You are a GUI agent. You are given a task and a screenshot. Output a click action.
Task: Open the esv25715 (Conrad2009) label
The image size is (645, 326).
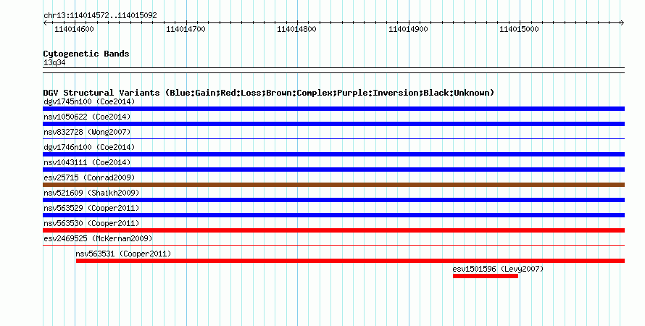coord(89,177)
